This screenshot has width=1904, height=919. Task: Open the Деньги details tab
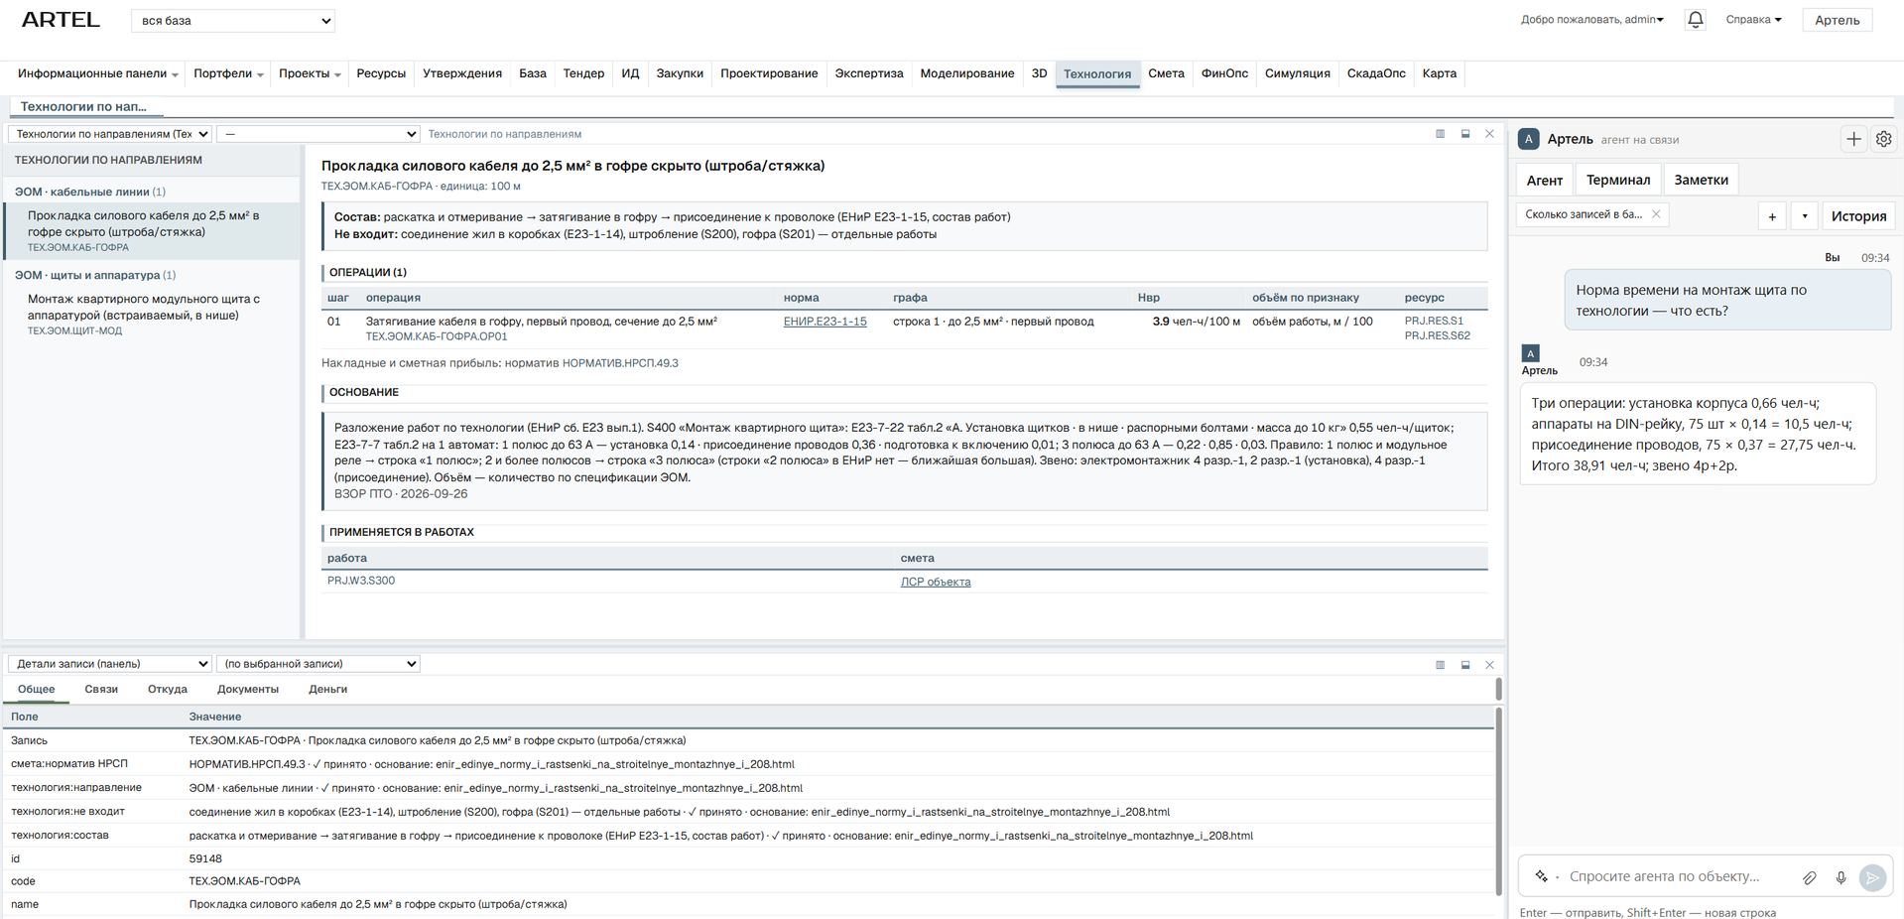327,689
